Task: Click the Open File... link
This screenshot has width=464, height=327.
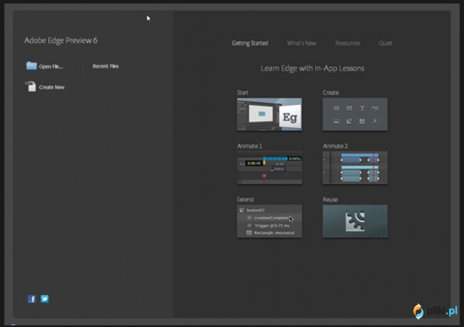Action: click(x=51, y=67)
